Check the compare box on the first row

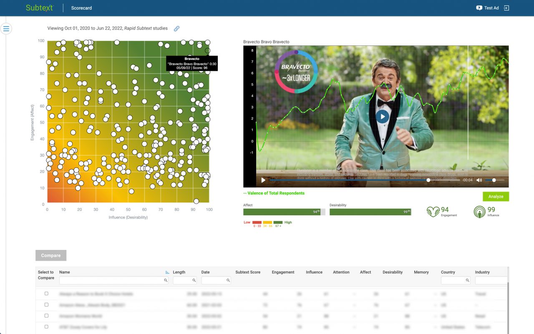pyautogui.click(x=46, y=293)
